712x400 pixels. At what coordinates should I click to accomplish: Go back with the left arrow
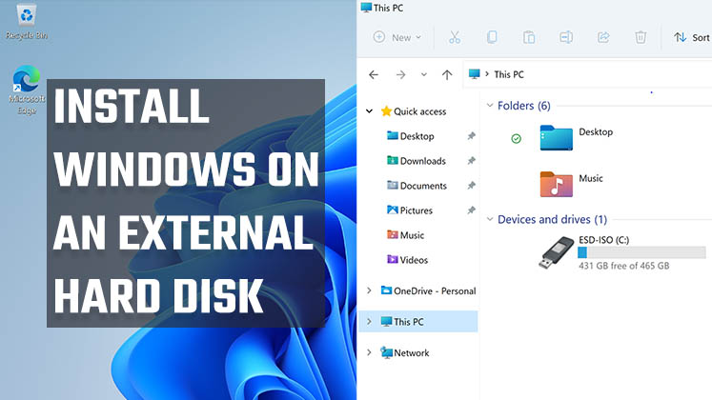pyautogui.click(x=374, y=74)
